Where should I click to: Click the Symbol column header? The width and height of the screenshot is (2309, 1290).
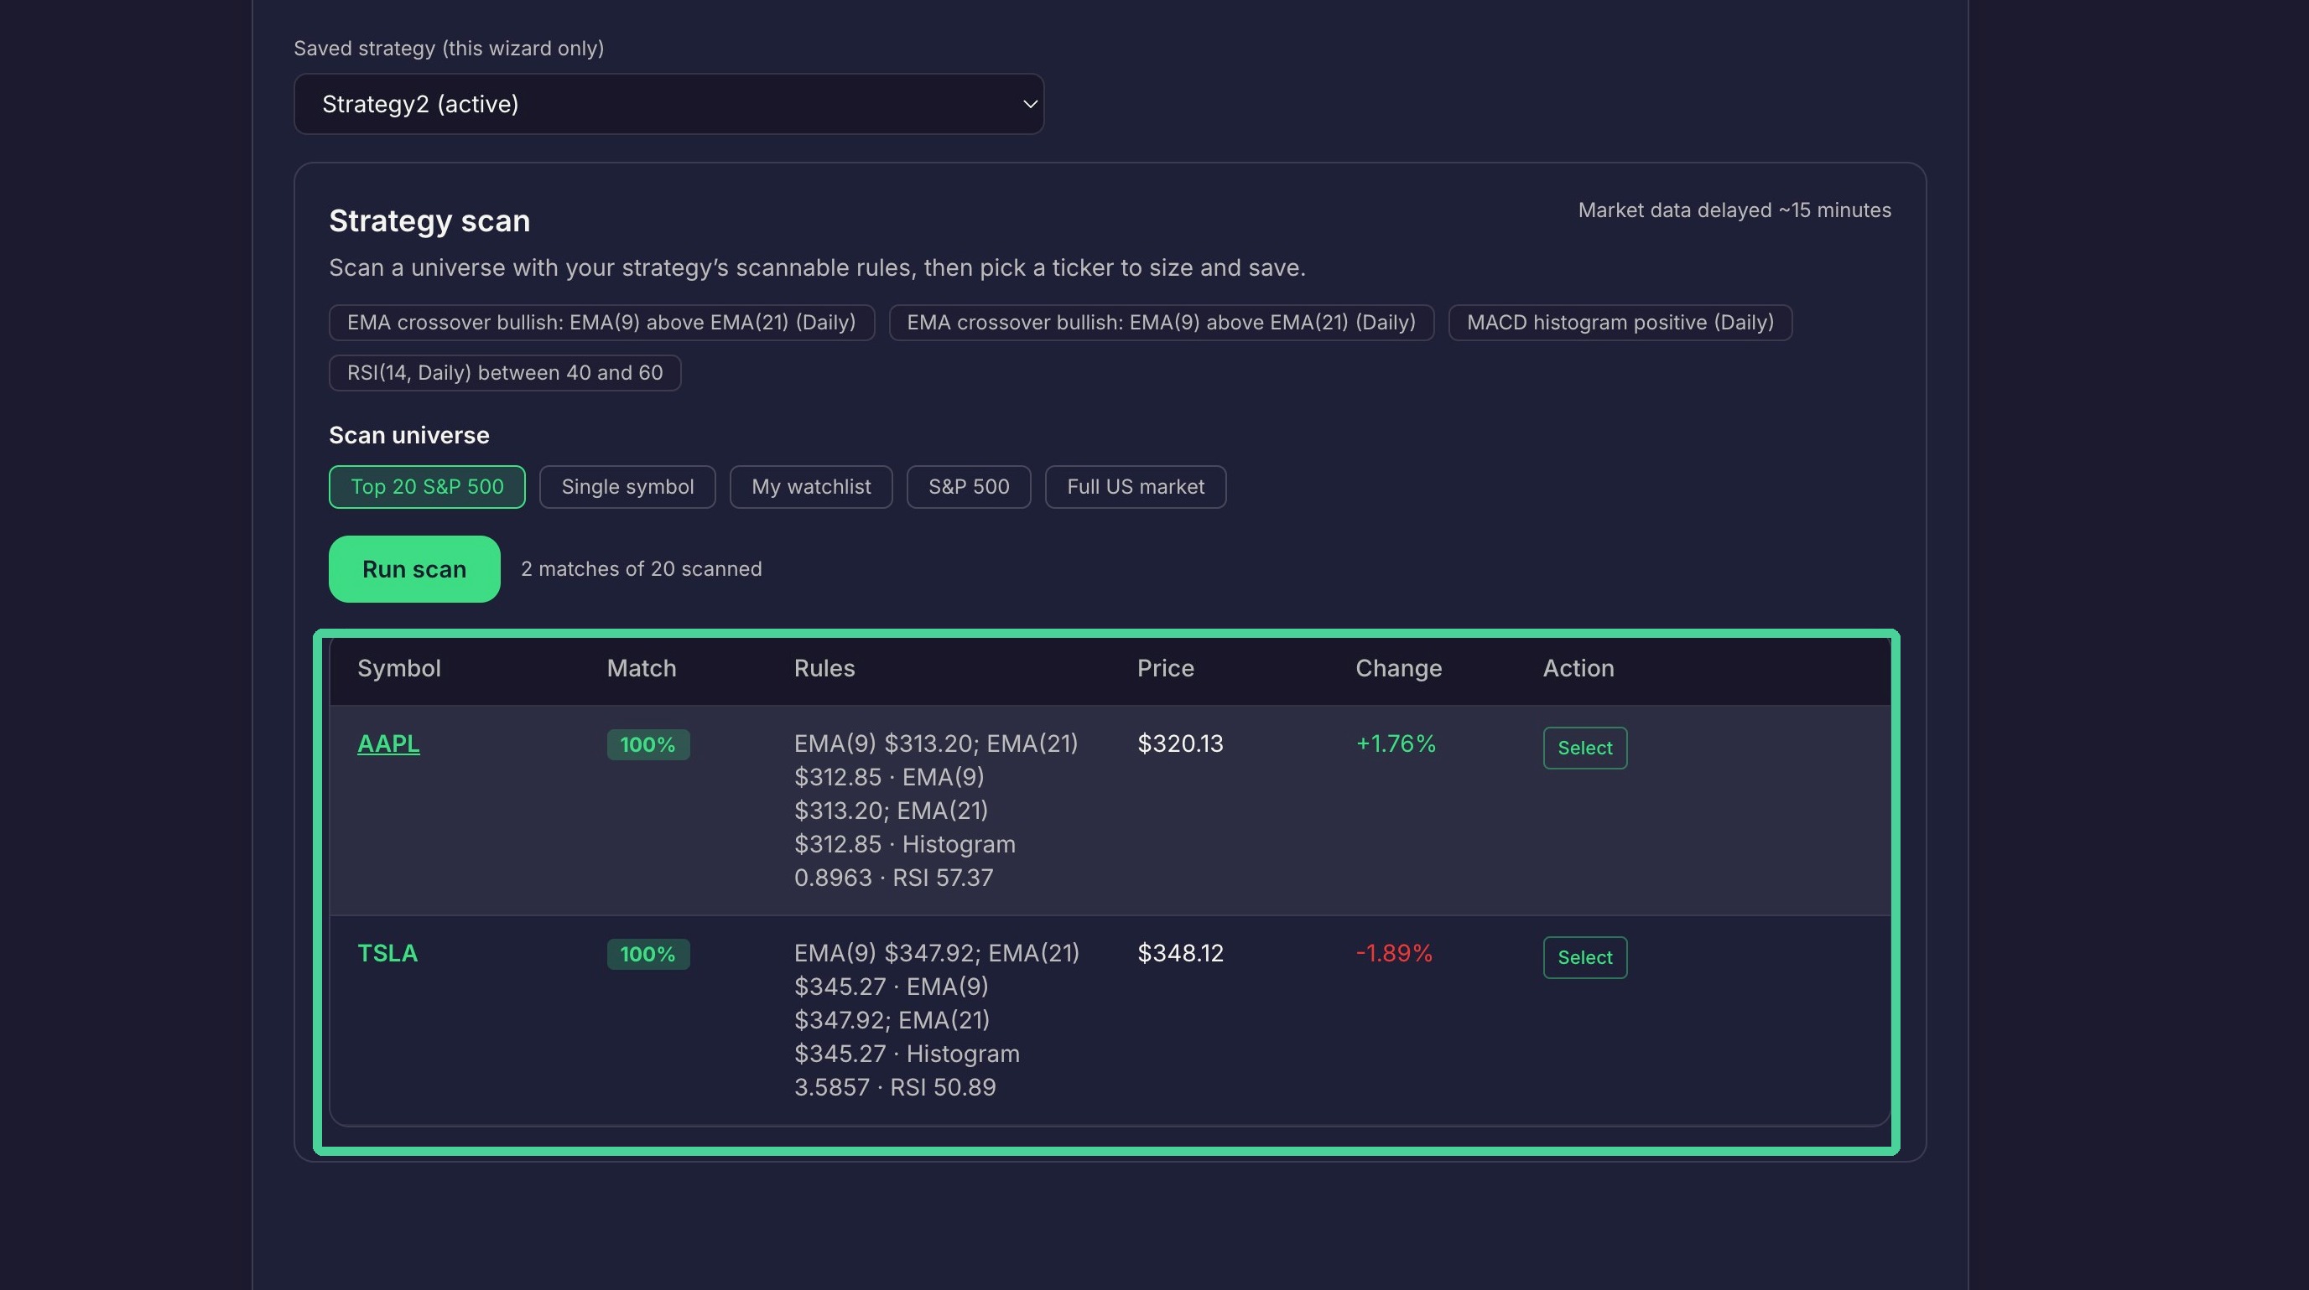tap(399, 668)
